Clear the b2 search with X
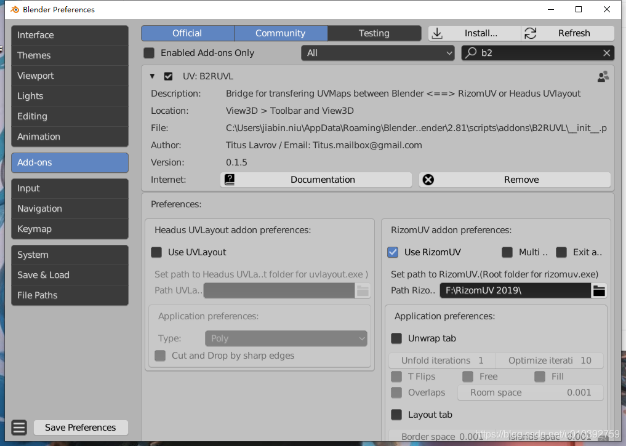The image size is (626, 446). click(606, 53)
